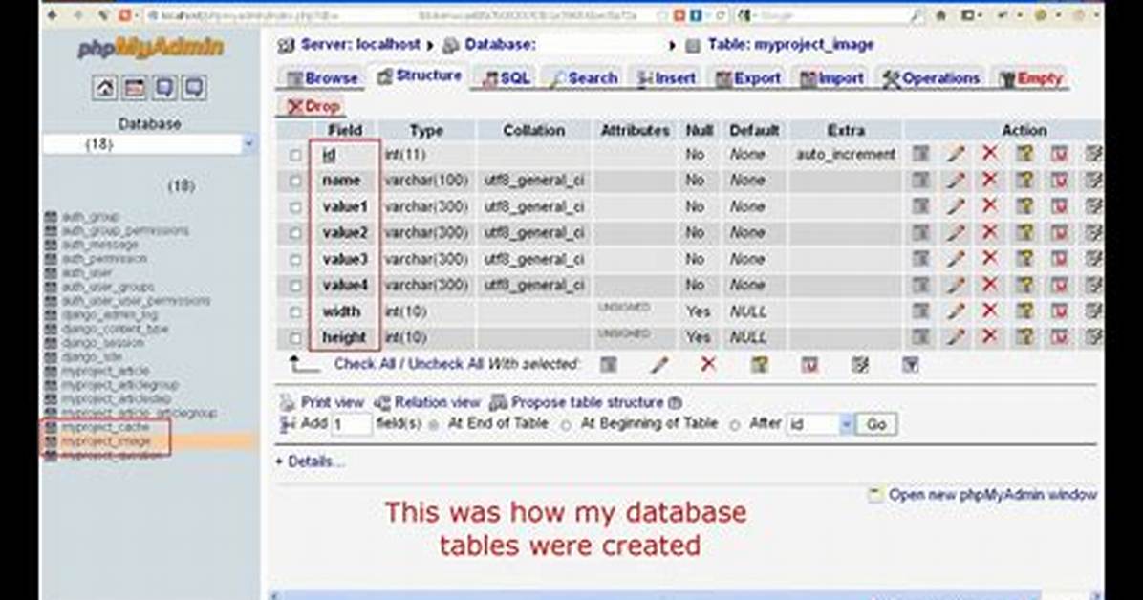Click the red X Drop icon in width row

click(x=989, y=311)
